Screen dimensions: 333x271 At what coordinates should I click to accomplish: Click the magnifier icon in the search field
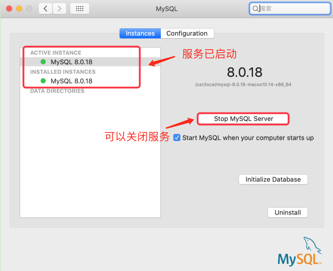click(255, 9)
